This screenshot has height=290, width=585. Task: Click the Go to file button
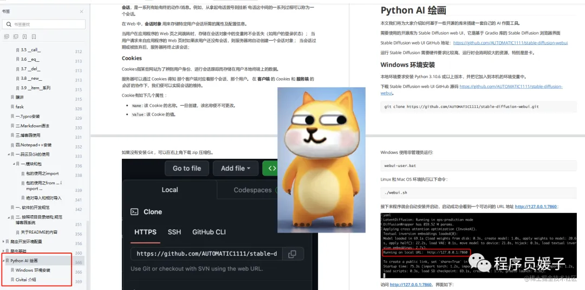click(x=187, y=169)
